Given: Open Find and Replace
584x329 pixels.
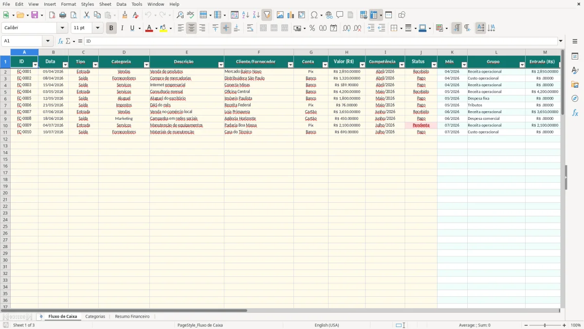Looking at the screenshot, I should pyautogui.click(x=180, y=15).
